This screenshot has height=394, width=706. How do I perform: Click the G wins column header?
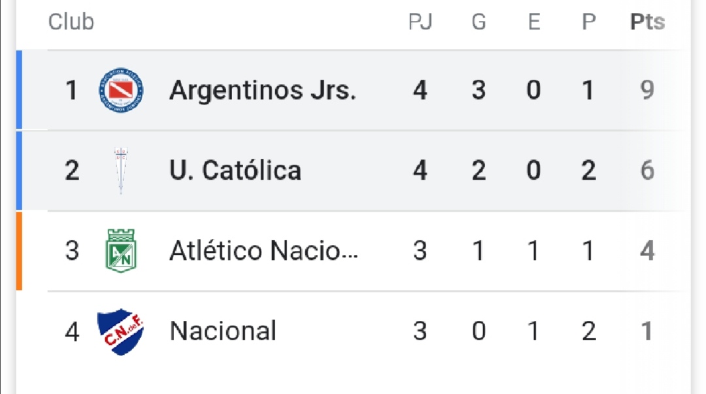479,22
